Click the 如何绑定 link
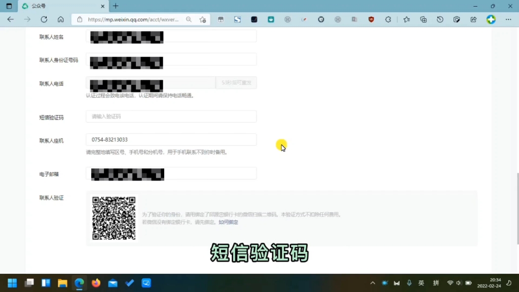 coord(228,222)
